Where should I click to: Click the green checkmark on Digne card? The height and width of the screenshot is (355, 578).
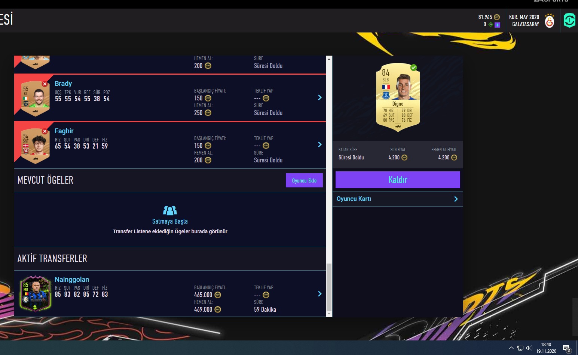pyautogui.click(x=413, y=68)
